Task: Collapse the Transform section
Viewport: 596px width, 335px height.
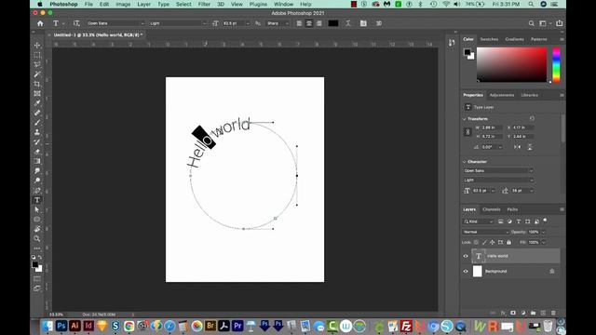Action: 464,119
